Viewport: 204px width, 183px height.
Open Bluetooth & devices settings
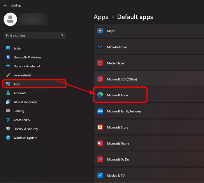tap(34, 57)
